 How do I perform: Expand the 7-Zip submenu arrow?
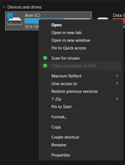click(117, 99)
